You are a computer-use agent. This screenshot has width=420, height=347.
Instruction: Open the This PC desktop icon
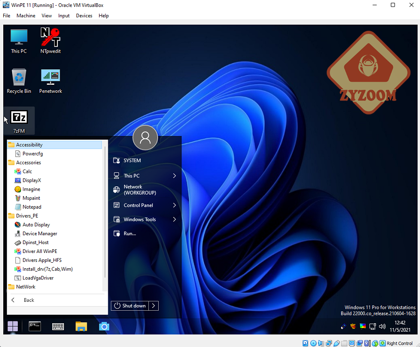[19, 41]
